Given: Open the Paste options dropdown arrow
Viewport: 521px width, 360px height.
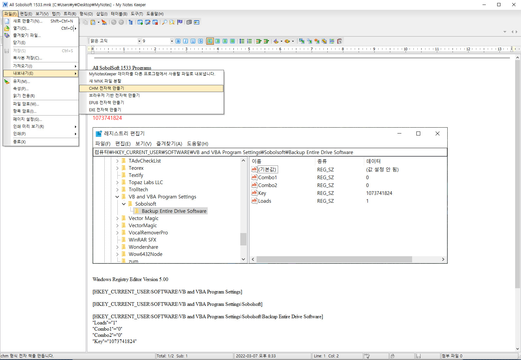Looking at the screenshot, I should [x=98, y=22].
